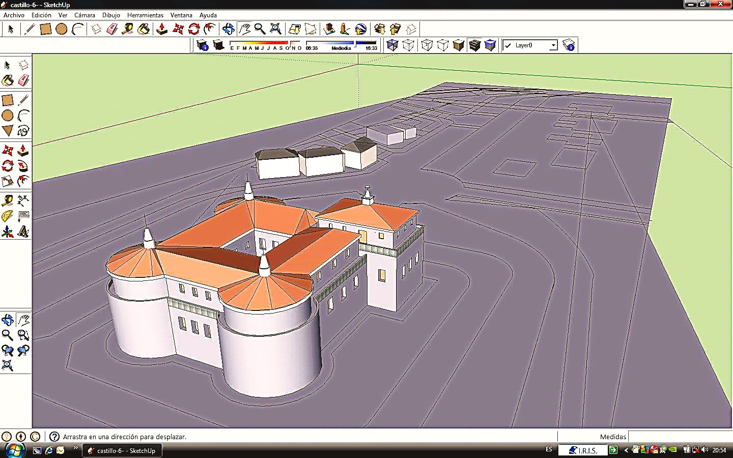The width and height of the screenshot is (733, 458).
Task: Toggle shadows display on or off
Action: tap(218, 45)
